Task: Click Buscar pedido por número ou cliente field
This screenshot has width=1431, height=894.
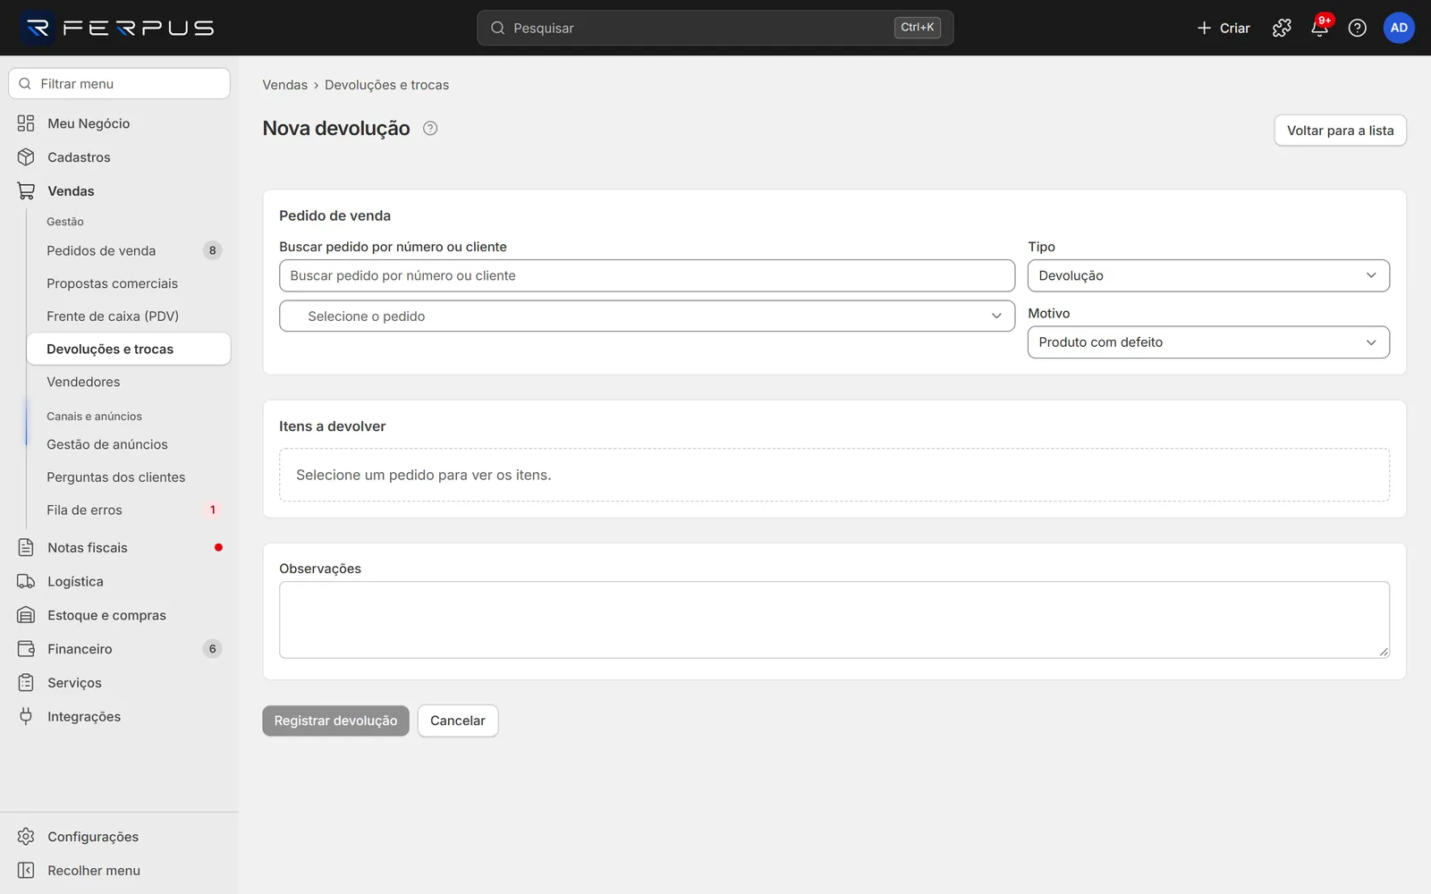Action: coord(647,275)
